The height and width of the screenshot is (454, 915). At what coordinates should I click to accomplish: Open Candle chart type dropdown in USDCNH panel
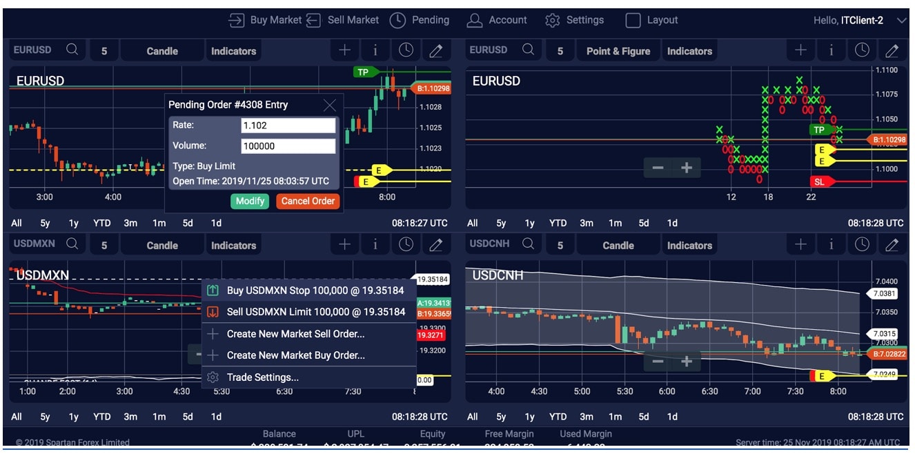618,246
